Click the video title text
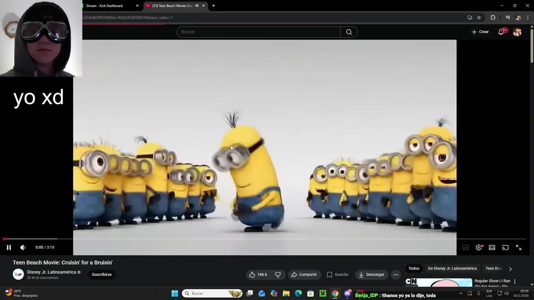This screenshot has width=534, height=300. coord(63,262)
